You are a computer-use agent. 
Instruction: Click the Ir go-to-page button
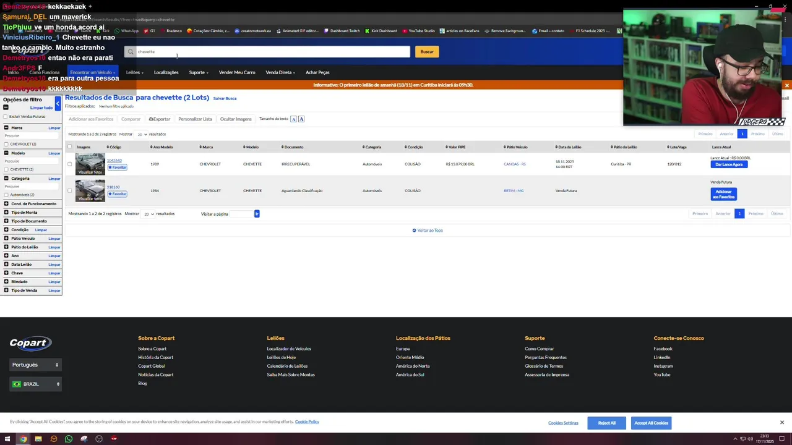257,214
